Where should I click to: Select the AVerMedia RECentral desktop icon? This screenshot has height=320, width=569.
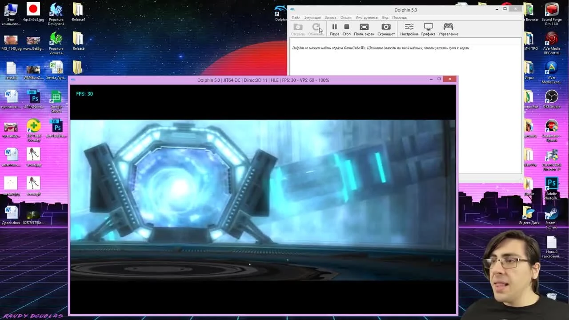pos(552,43)
